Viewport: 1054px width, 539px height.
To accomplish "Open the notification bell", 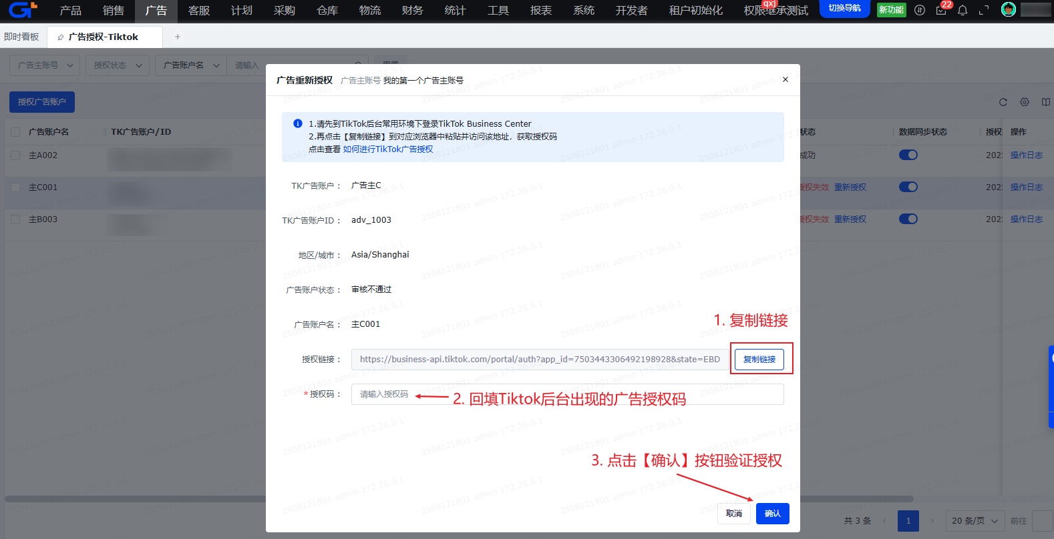I will point(962,10).
